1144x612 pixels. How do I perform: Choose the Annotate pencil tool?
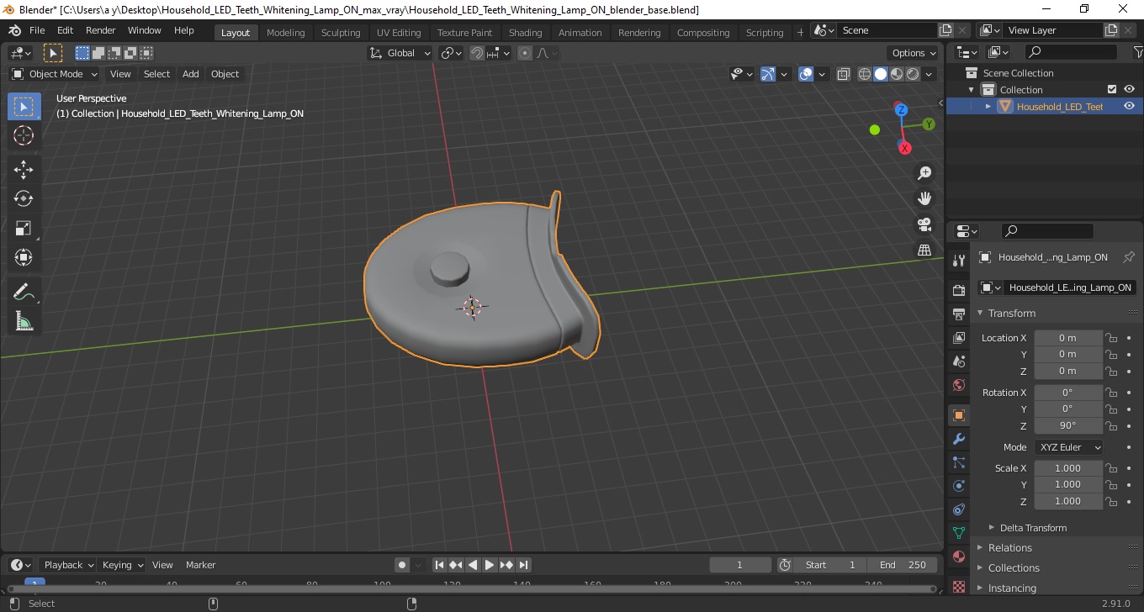[24, 293]
